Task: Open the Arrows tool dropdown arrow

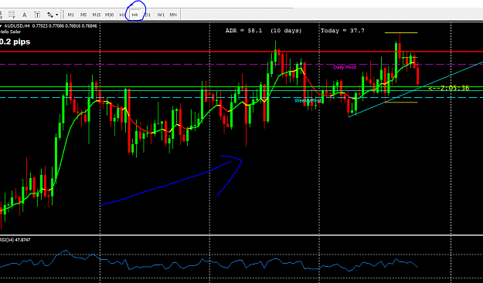Action: click(x=57, y=15)
